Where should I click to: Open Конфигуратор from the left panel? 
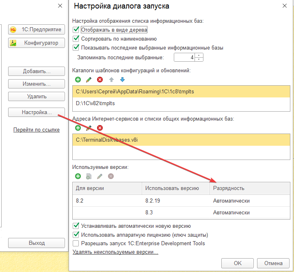click(37, 43)
